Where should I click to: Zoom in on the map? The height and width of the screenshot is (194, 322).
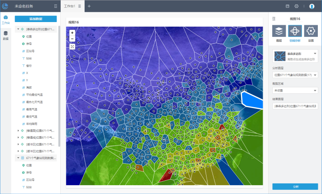point(72,33)
